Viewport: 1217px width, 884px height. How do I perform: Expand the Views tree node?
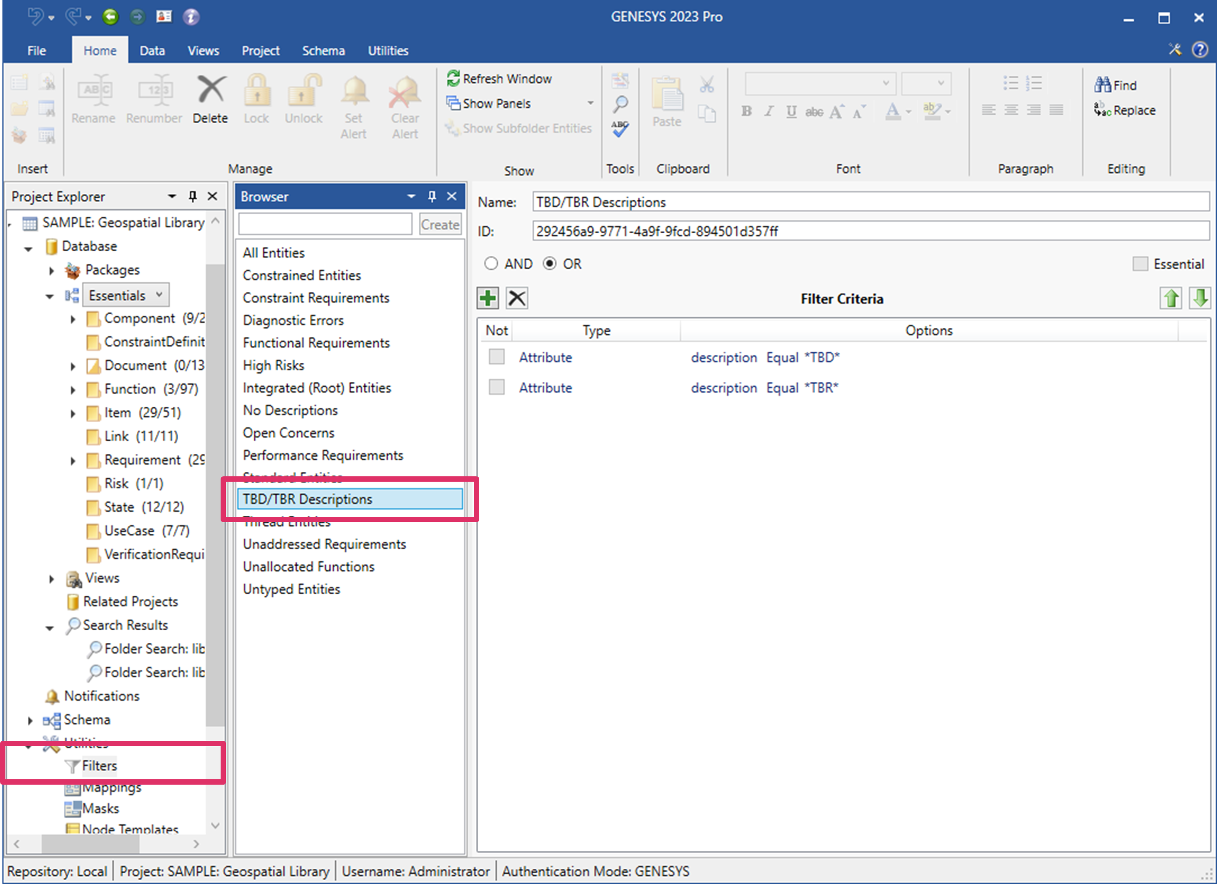pos(51,579)
